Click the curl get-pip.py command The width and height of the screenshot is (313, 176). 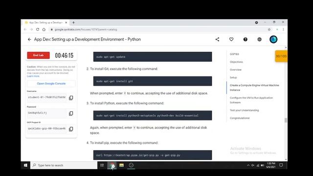pos(153,155)
